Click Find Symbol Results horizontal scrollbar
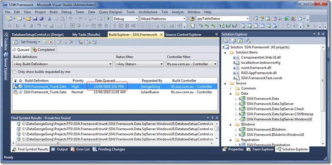Image resolution: width=332 pixels, height=165 pixels. pos(58,143)
